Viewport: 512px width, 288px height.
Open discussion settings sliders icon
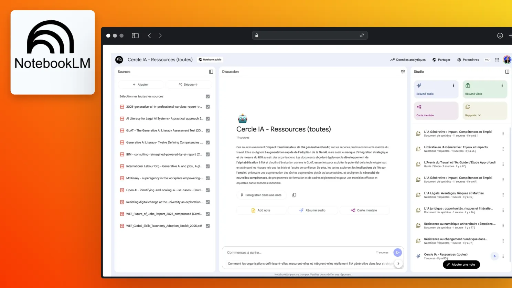click(x=403, y=72)
